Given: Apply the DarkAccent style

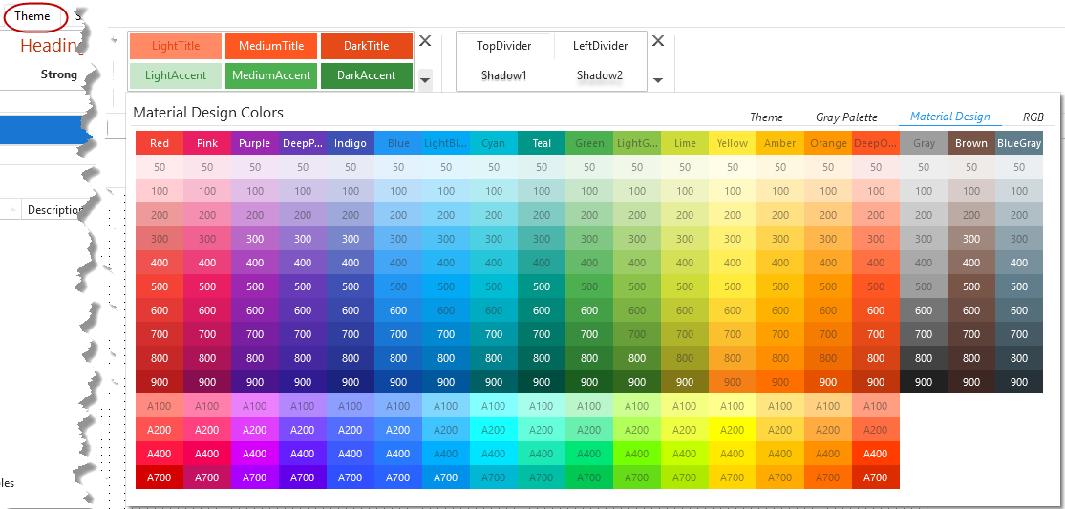Looking at the screenshot, I should coord(366,75).
